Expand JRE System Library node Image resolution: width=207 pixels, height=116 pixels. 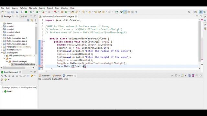coord(4,56)
